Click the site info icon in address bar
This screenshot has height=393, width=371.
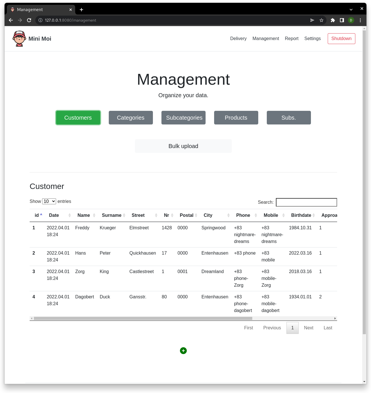[40, 20]
